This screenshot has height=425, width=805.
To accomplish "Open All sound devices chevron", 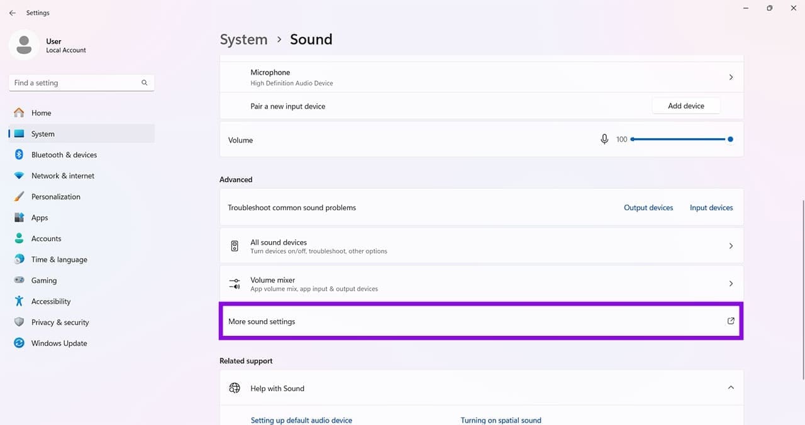I will (731, 246).
